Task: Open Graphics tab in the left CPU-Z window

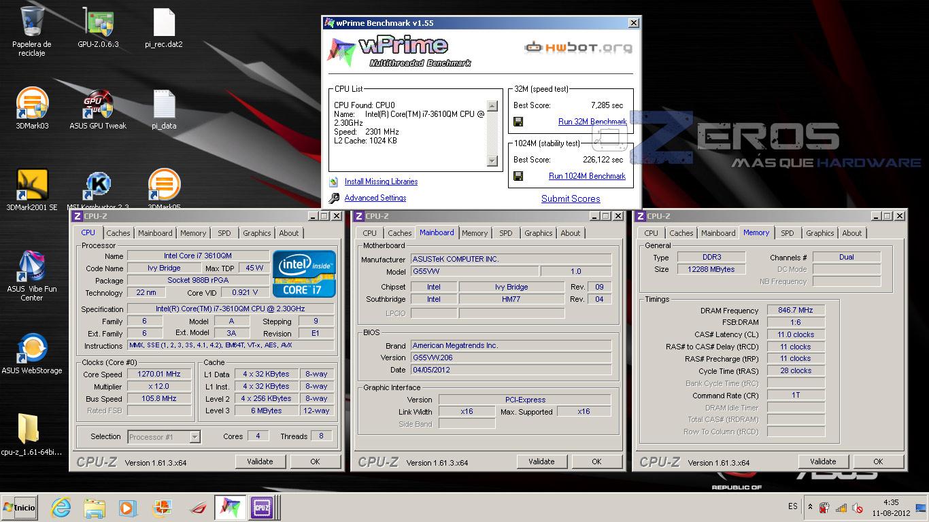Action: 257,233
